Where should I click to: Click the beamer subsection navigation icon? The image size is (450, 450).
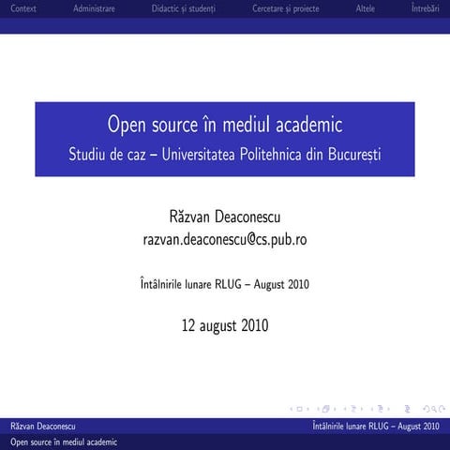[x=353, y=409]
